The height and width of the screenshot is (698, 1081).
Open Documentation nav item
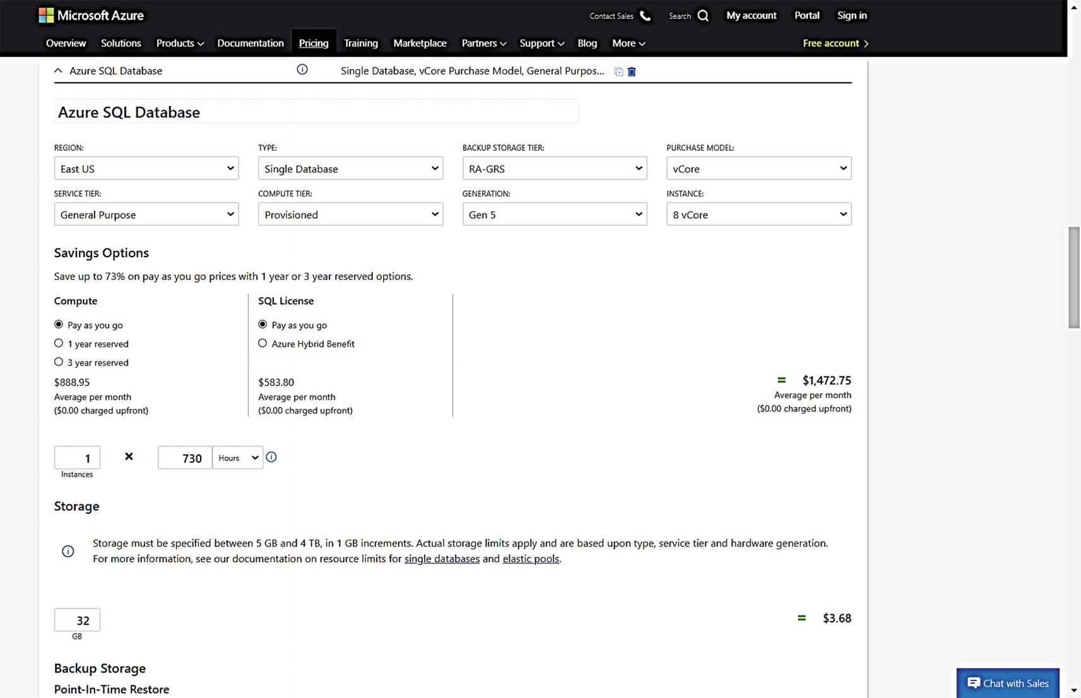coord(251,43)
